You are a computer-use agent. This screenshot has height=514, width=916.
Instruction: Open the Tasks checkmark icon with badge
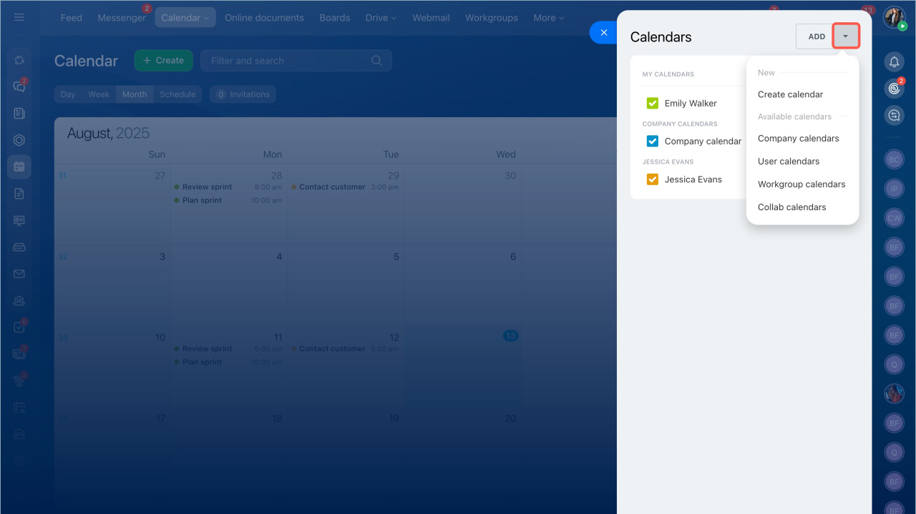pyautogui.click(x=19, y=327)
